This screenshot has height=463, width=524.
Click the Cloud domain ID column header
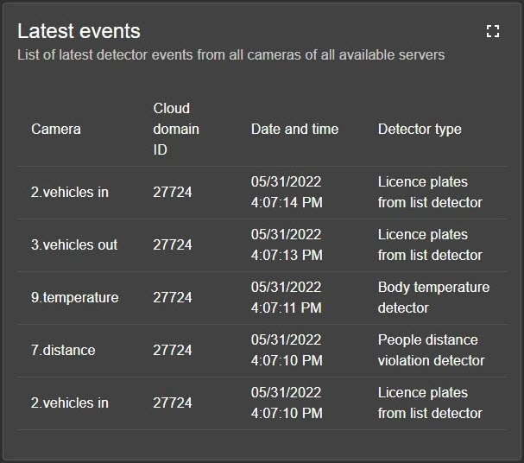coord(176,129)
